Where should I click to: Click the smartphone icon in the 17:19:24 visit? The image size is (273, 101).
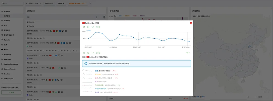click(62, 68)
